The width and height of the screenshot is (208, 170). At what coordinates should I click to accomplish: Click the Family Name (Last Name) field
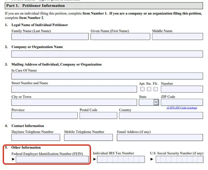(50, 36)
